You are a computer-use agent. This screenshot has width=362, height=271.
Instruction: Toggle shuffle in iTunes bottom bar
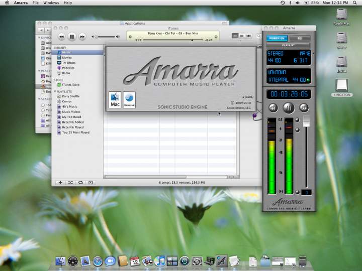70,183
